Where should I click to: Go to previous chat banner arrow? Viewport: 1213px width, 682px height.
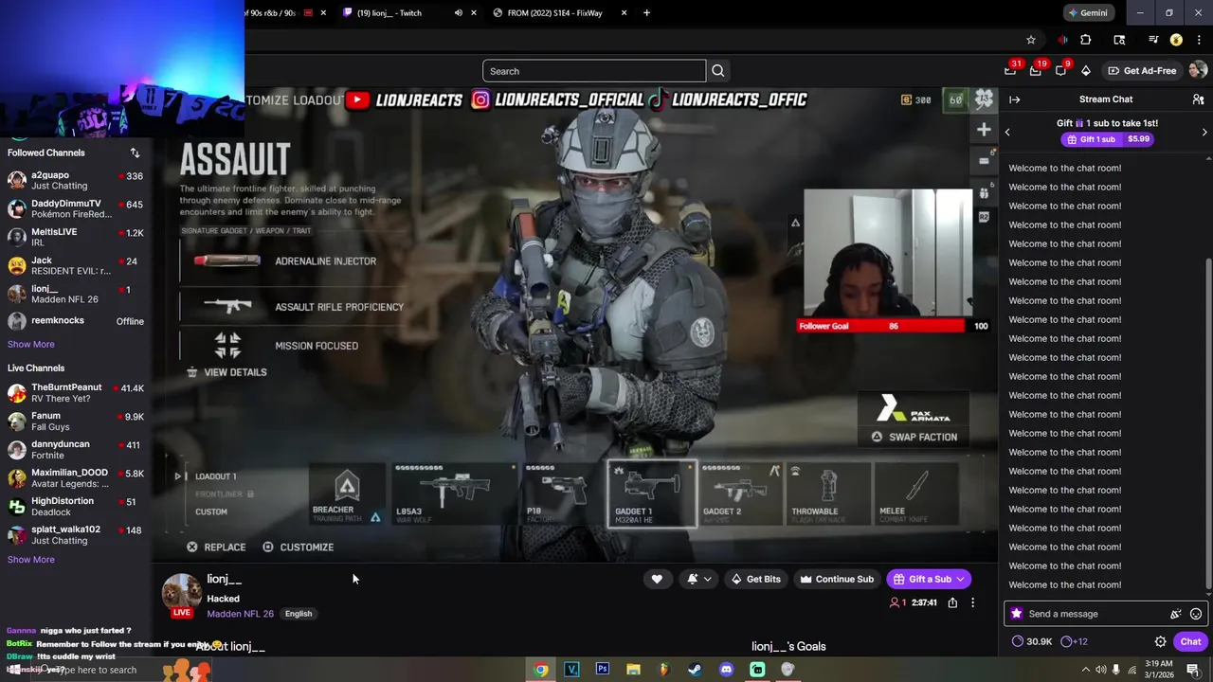(1007, 133)
